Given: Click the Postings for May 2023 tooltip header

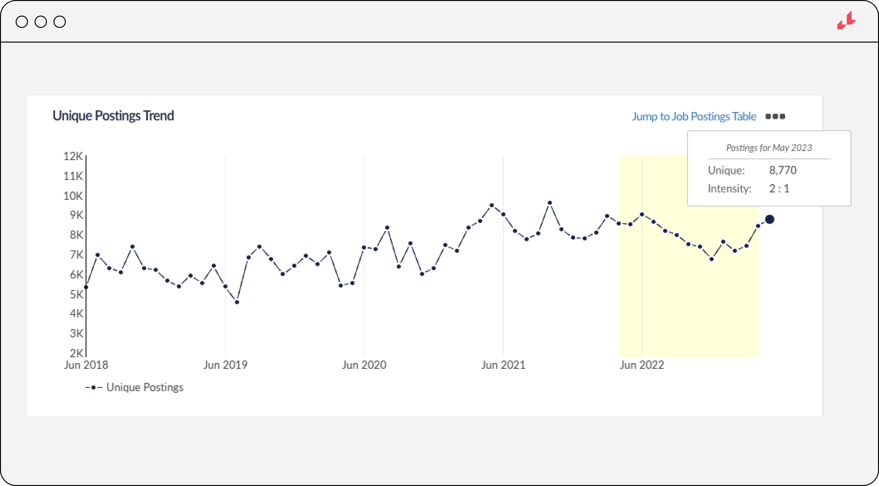Looking at the screenshot, I should coord(769,148).
